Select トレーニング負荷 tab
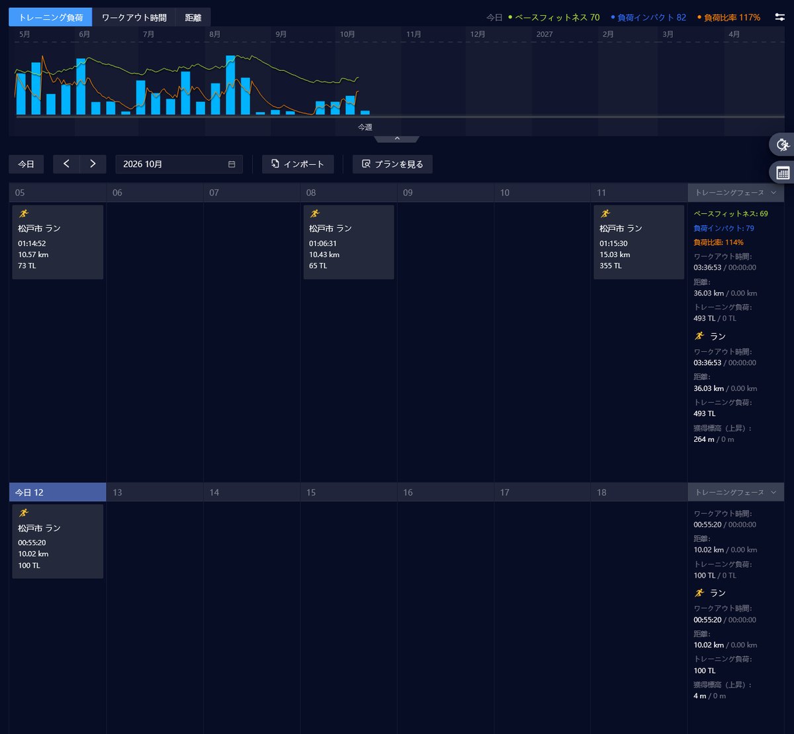Viewport: 794px width, 734px height. coord(51,17)
